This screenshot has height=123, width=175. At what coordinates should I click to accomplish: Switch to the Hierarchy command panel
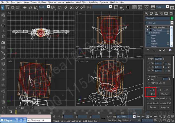tap(156, 13)
